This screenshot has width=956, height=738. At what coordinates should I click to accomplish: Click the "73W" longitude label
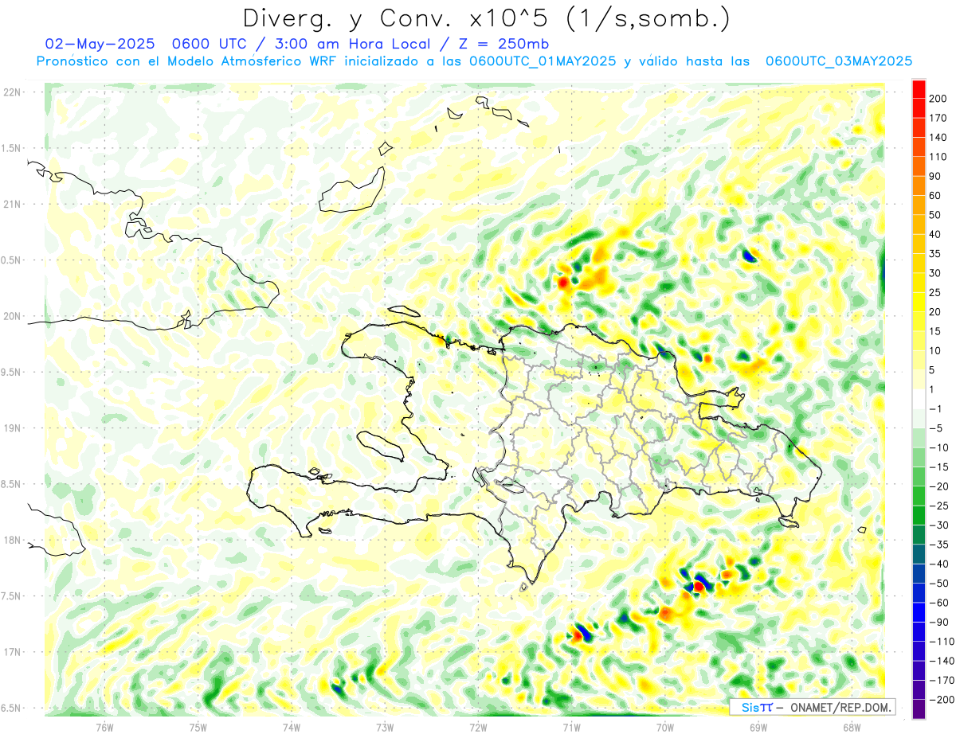[384, 727]
